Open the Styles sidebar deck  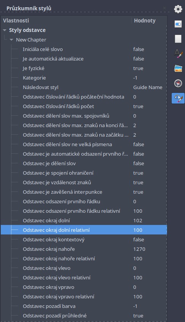(178, 54)
